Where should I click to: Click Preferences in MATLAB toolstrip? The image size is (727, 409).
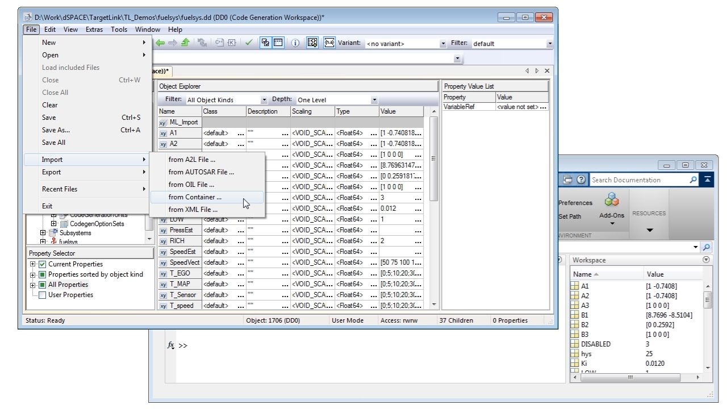pos(575,203)
